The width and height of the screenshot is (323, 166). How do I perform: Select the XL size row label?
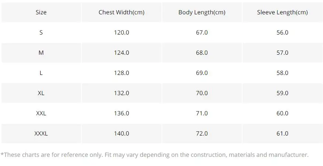pos(41,93)
